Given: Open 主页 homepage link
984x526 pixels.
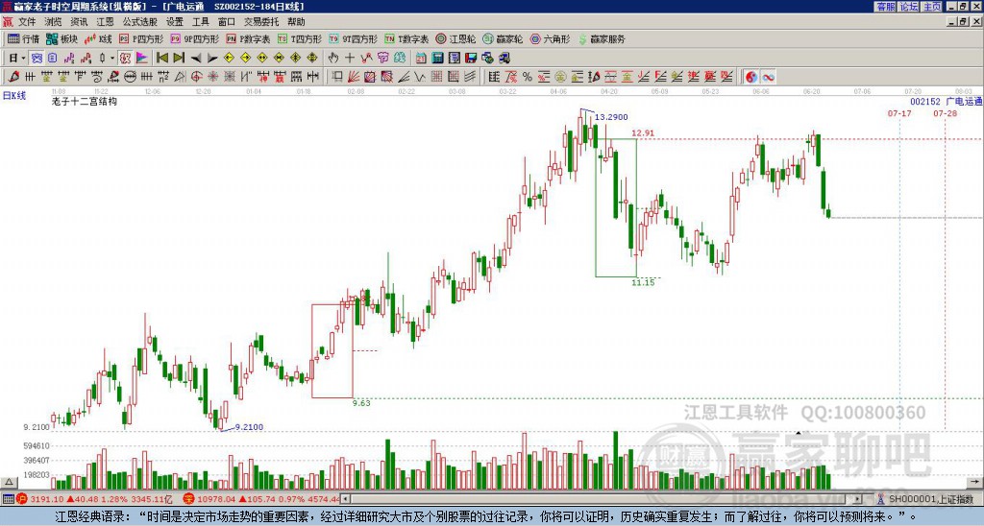Looking at the screenshot, I should [932, 7].
